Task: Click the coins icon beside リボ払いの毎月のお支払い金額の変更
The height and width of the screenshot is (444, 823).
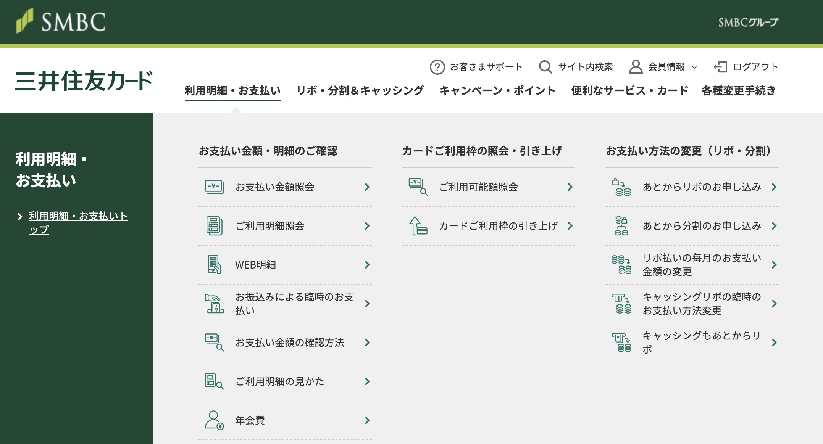Action: pyautogui.click(x=621, y=265)
